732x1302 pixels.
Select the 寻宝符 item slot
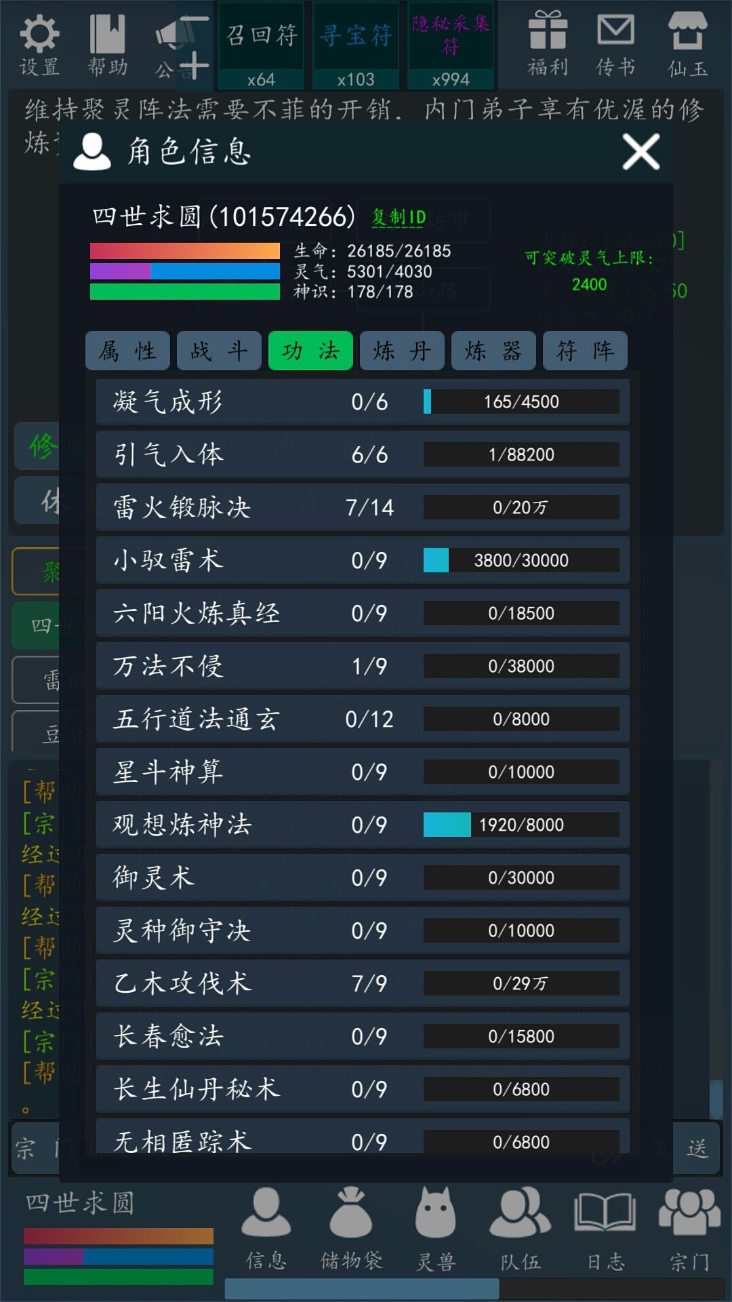(356, 45)
